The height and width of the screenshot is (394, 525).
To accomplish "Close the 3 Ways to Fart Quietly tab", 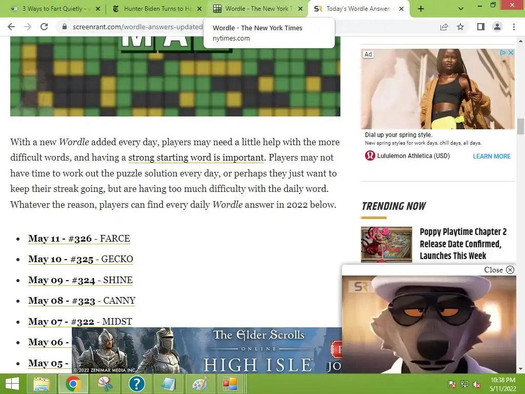I will 98,9.
